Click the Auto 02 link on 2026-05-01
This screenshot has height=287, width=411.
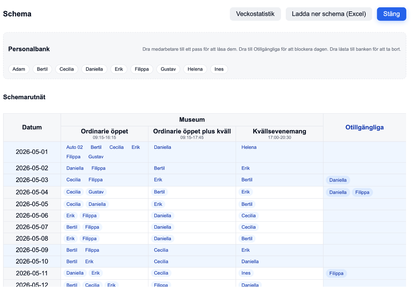(x=74, y=147)
